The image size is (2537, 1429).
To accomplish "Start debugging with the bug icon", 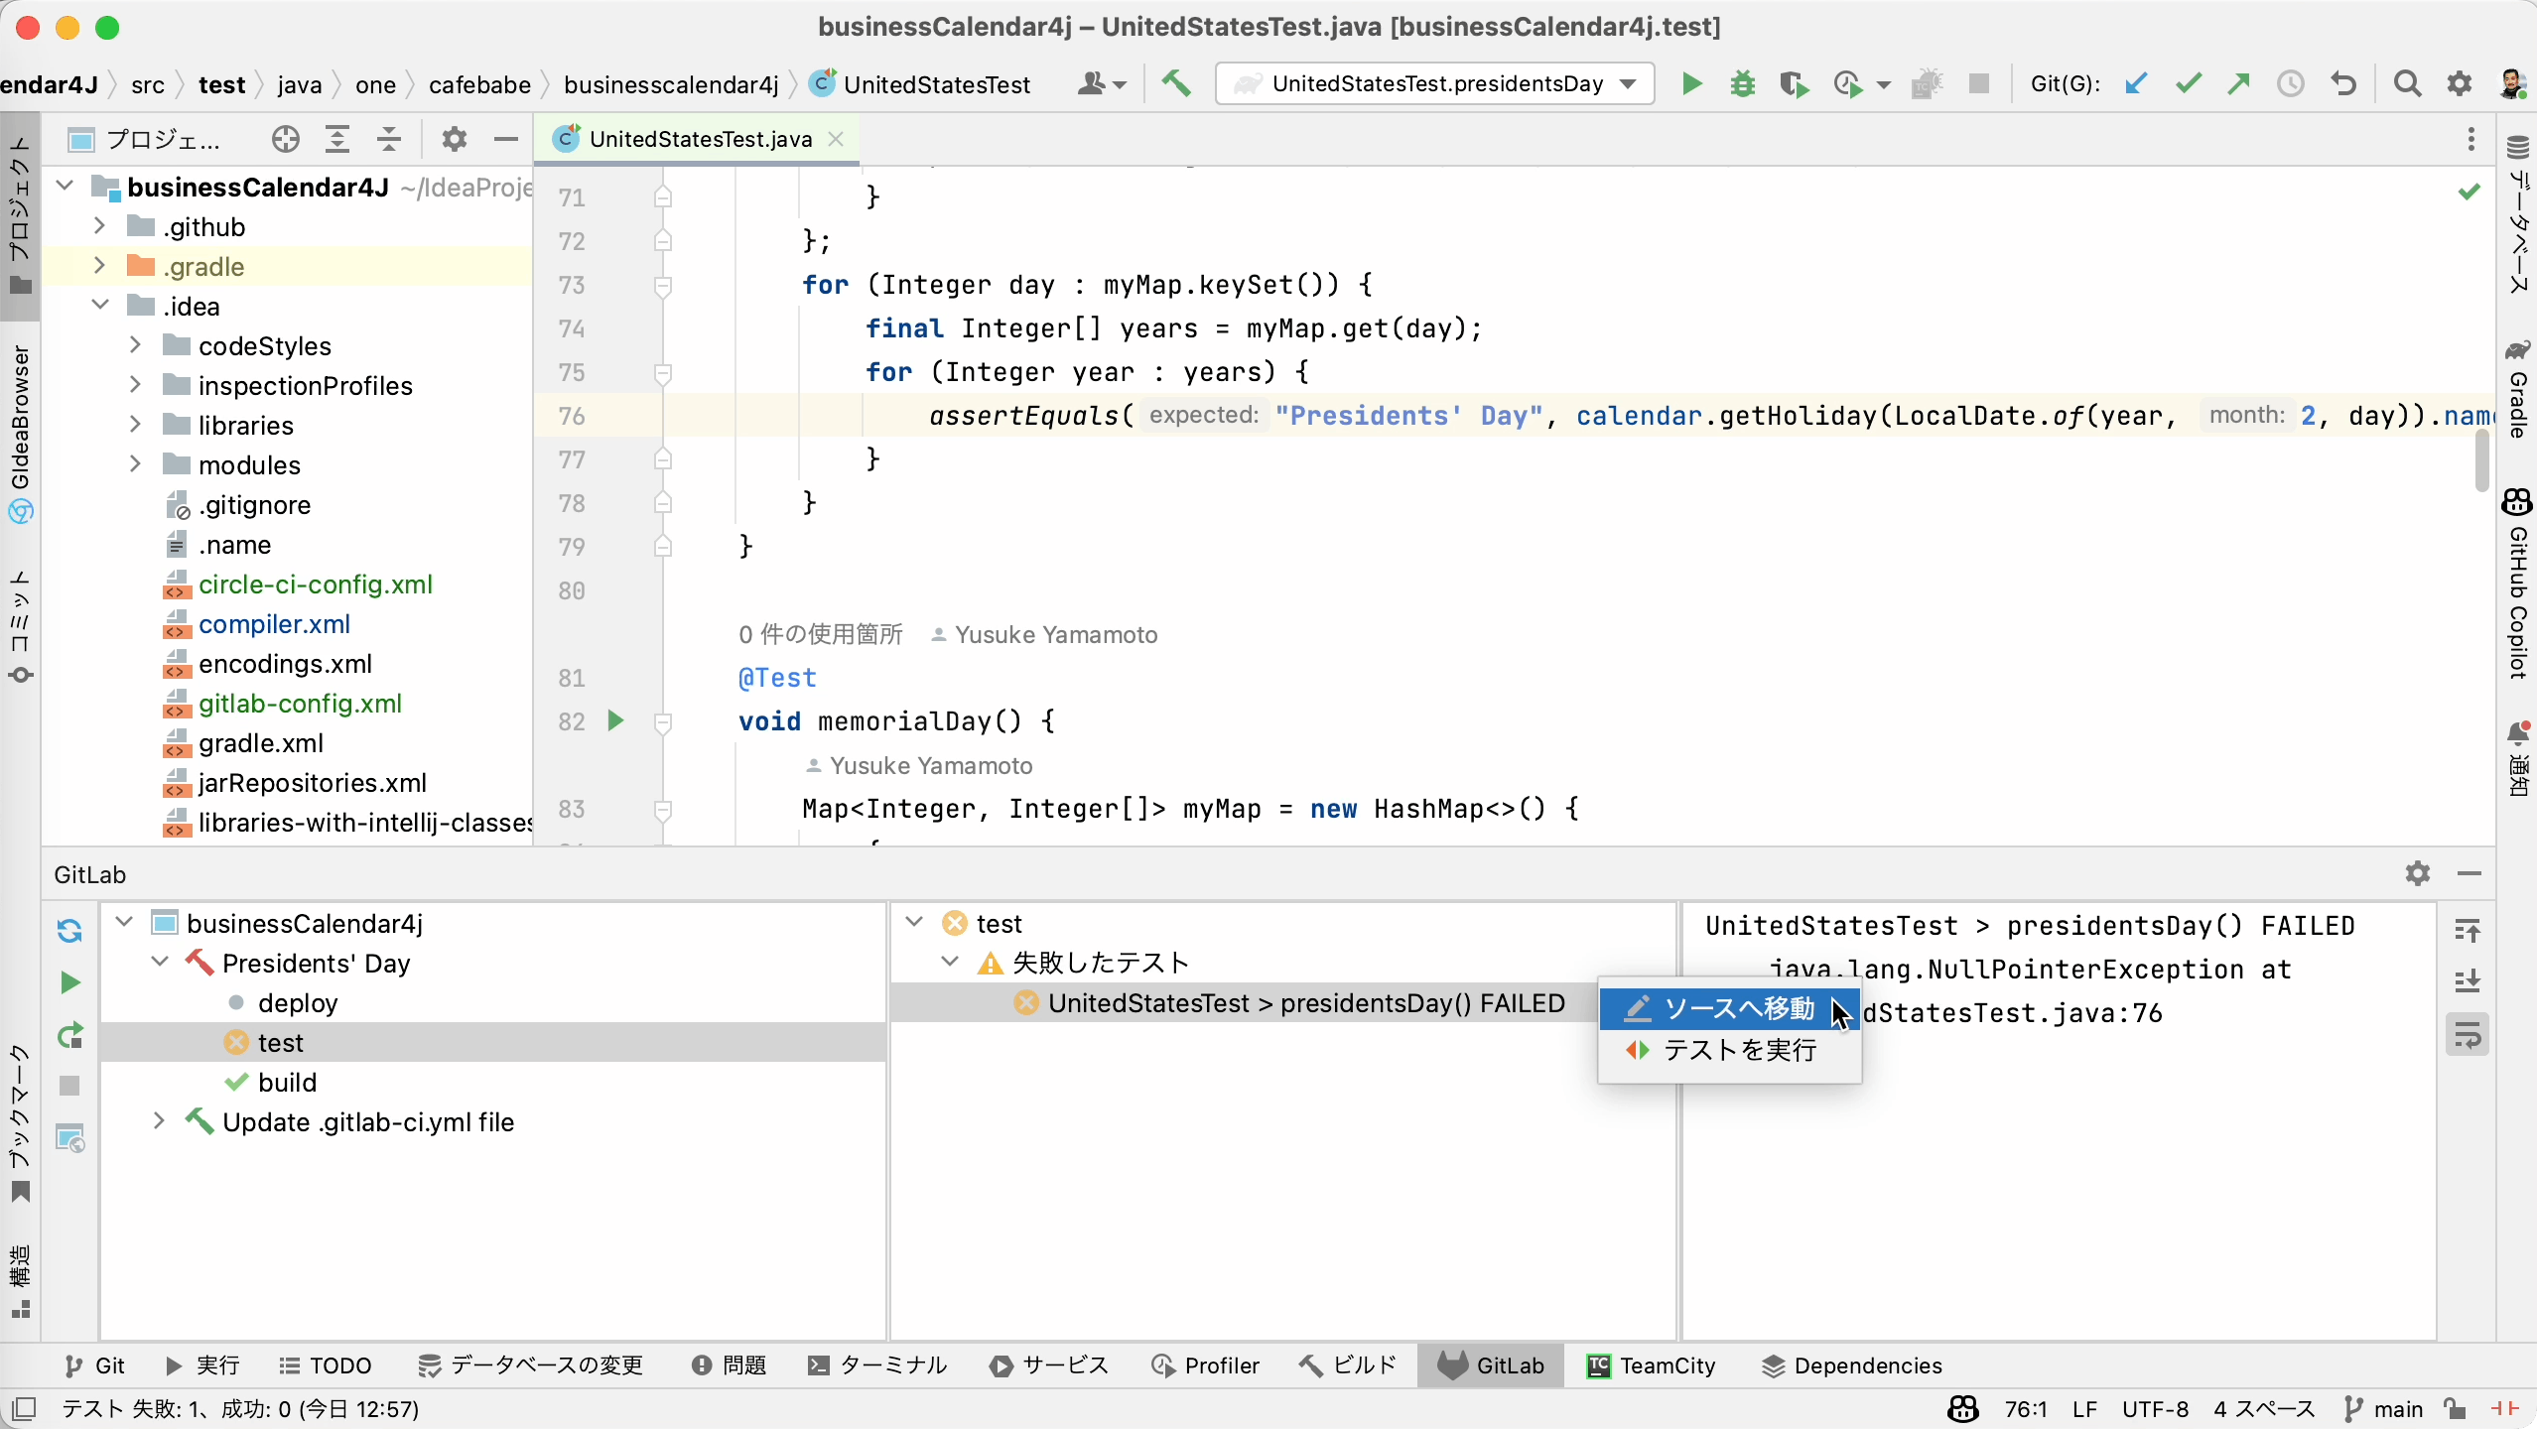I will click(x=1742, y=84).
